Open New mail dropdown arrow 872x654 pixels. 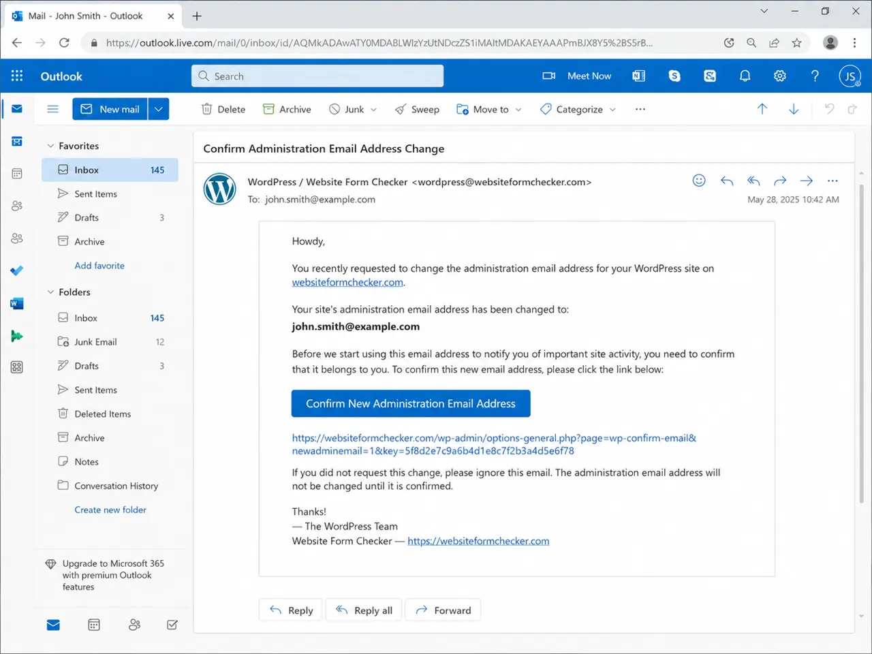[159, 109]
